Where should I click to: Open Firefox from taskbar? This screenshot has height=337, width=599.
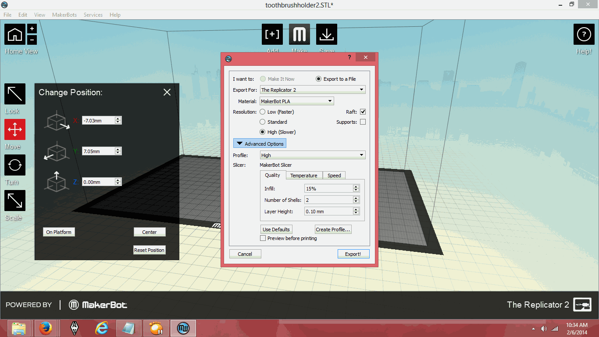pos(46,328)
